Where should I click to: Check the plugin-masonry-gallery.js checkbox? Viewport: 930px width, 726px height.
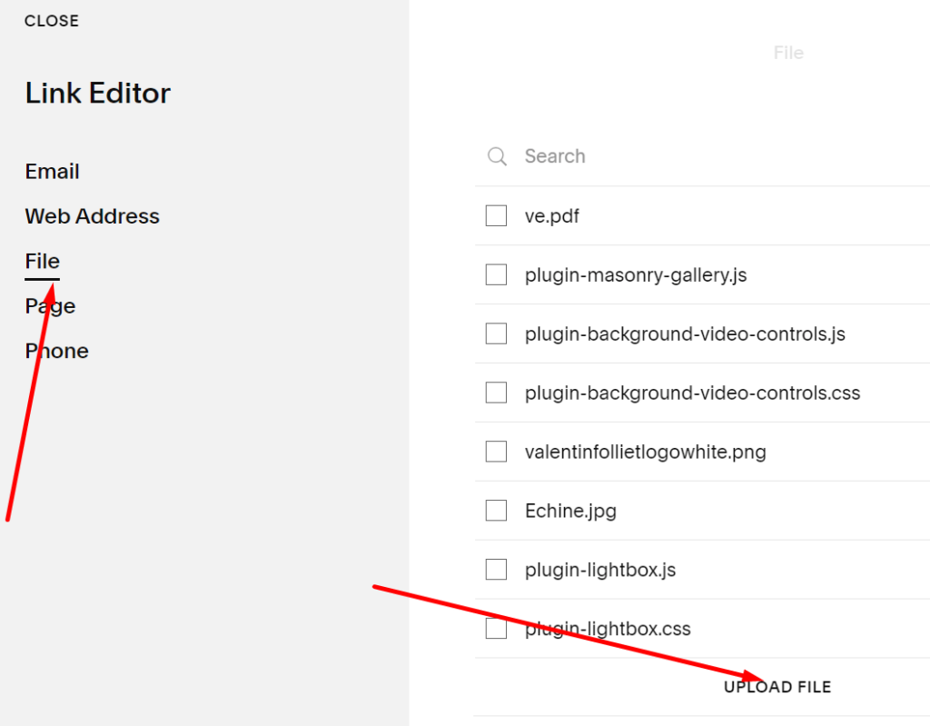496,274
